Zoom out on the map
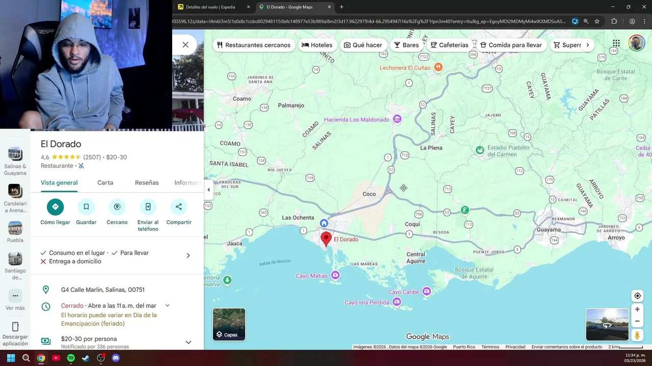 pos(637,321)
